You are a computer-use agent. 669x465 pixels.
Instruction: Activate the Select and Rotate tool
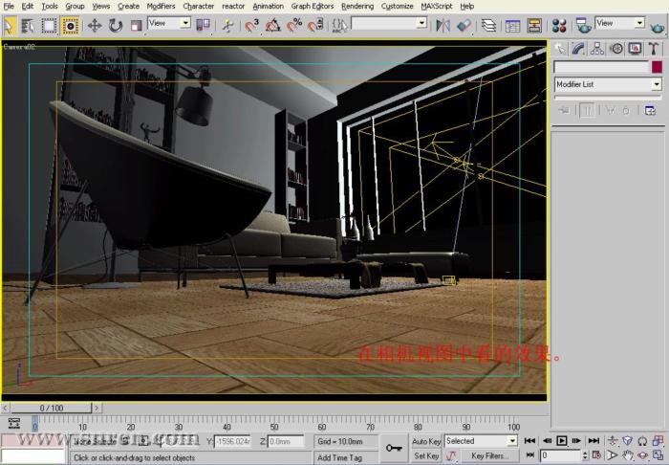point(116,25)
